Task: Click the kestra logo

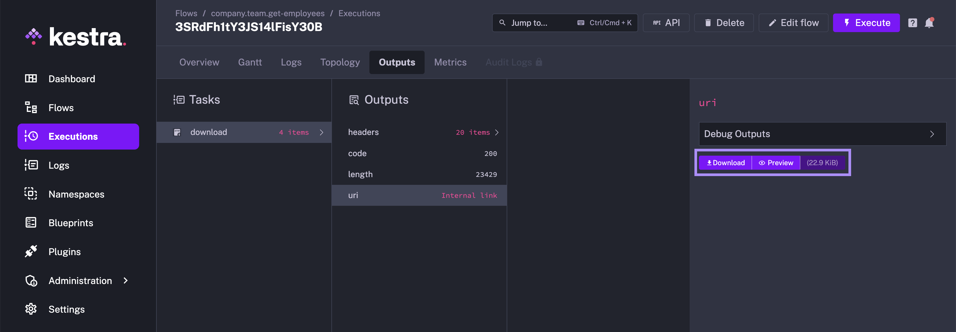Action: pos(76,37)
